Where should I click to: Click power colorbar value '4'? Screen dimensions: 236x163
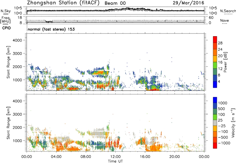(x=219, y=81)
